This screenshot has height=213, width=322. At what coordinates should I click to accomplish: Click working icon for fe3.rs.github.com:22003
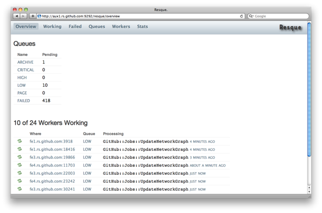click(19, 173)
